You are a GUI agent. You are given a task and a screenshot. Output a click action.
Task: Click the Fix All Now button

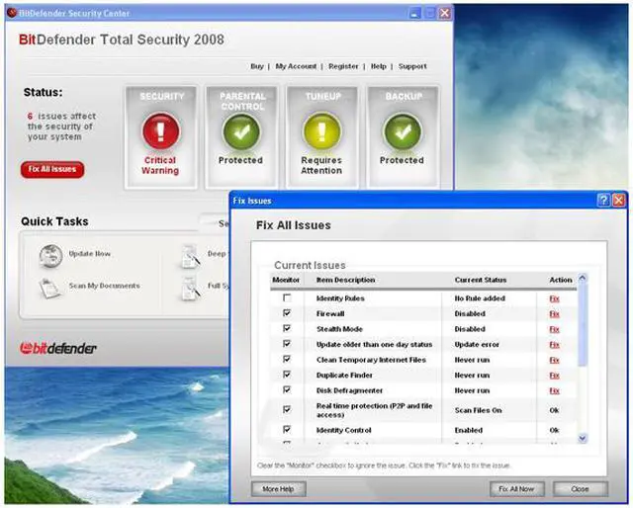pos(517,489)
